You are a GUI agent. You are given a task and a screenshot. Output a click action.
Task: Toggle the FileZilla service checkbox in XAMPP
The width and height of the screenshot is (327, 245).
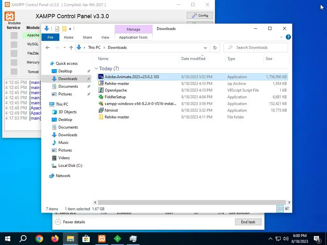coord(14,53)
